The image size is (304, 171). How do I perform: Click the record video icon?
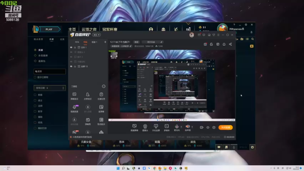(202, 127)
